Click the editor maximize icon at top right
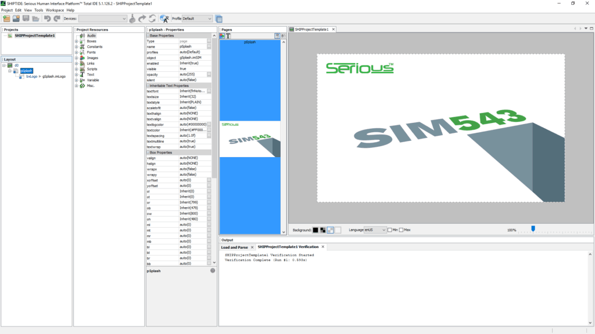Viewport: 595px width, 334px height. [x=592, y=28]
